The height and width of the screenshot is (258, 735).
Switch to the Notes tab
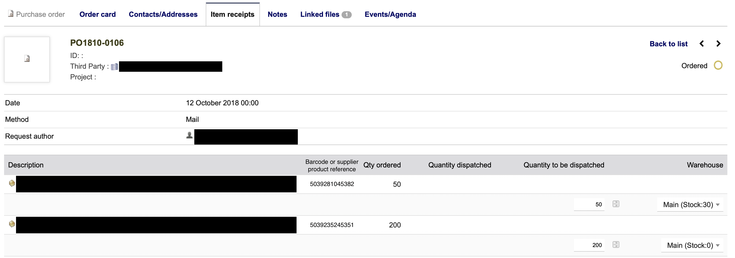click(277, 14)
